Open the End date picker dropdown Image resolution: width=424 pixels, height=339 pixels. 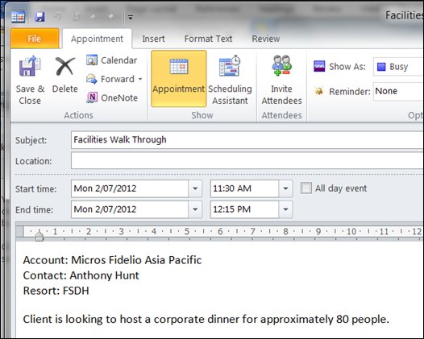coord(195,209)
